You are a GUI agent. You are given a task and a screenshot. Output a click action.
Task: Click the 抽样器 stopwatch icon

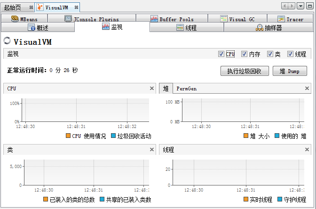[260, 27]
